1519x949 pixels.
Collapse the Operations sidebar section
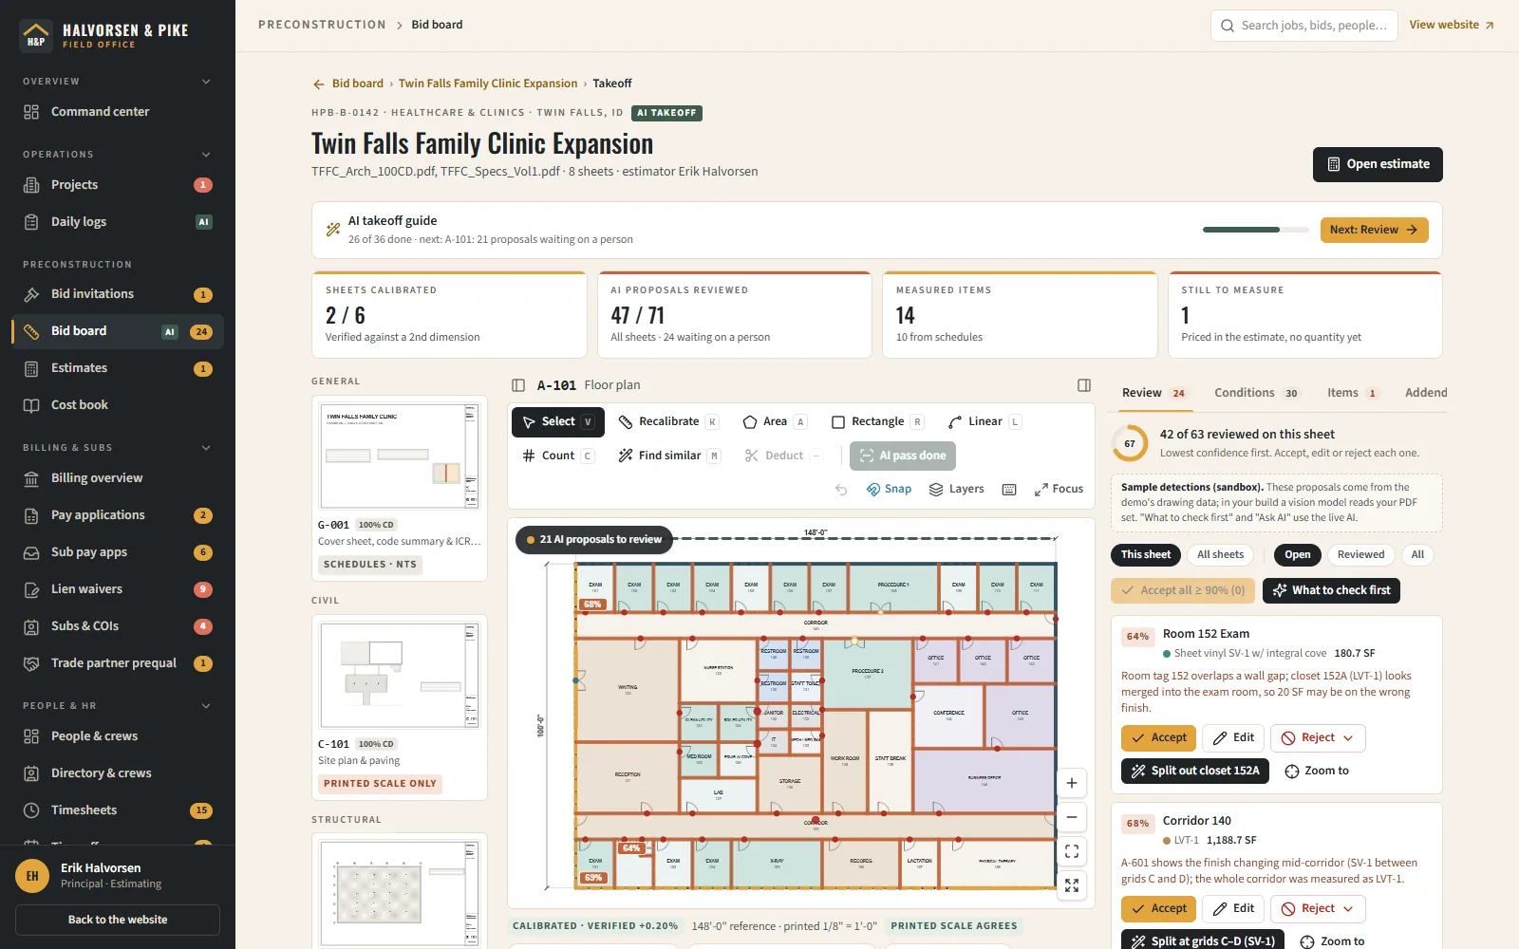pos(206,155)
